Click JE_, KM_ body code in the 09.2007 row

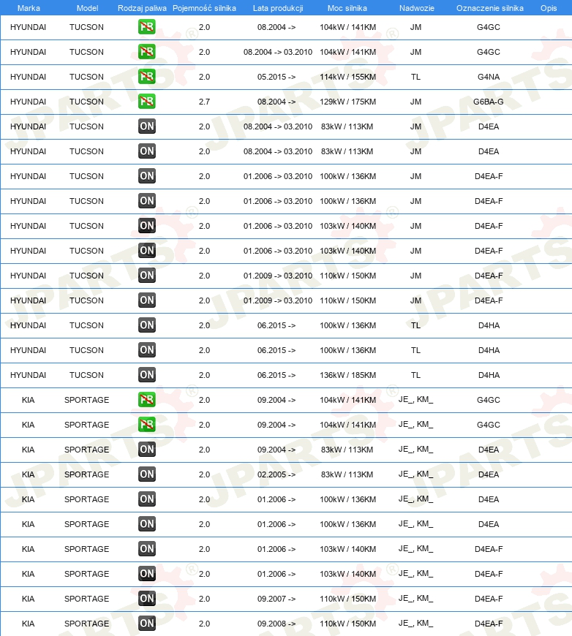[x=415, y=598]
